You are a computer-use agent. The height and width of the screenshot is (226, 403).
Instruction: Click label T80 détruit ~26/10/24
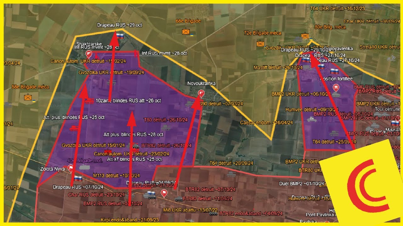[x=166, y=120]
